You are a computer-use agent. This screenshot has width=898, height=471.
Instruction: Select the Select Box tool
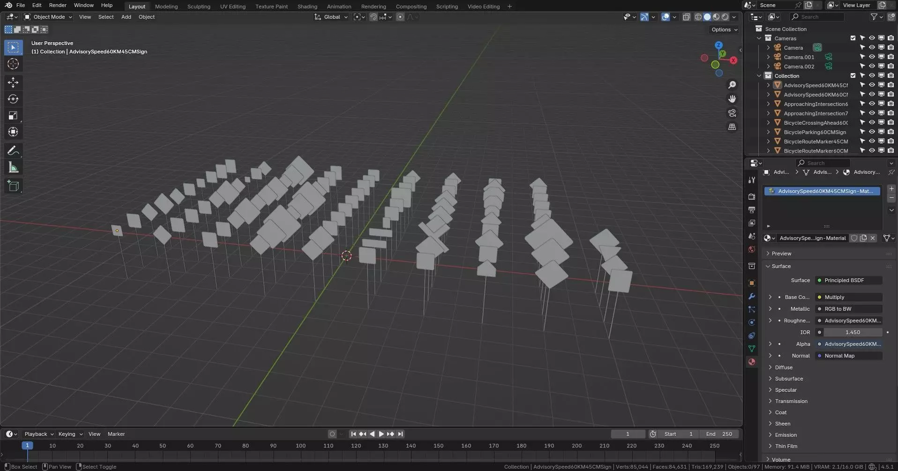tap(13, 47)
